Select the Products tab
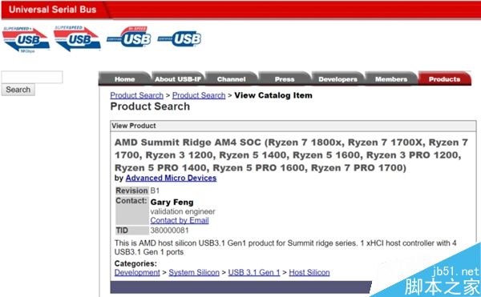 click(x=444, y=79)
